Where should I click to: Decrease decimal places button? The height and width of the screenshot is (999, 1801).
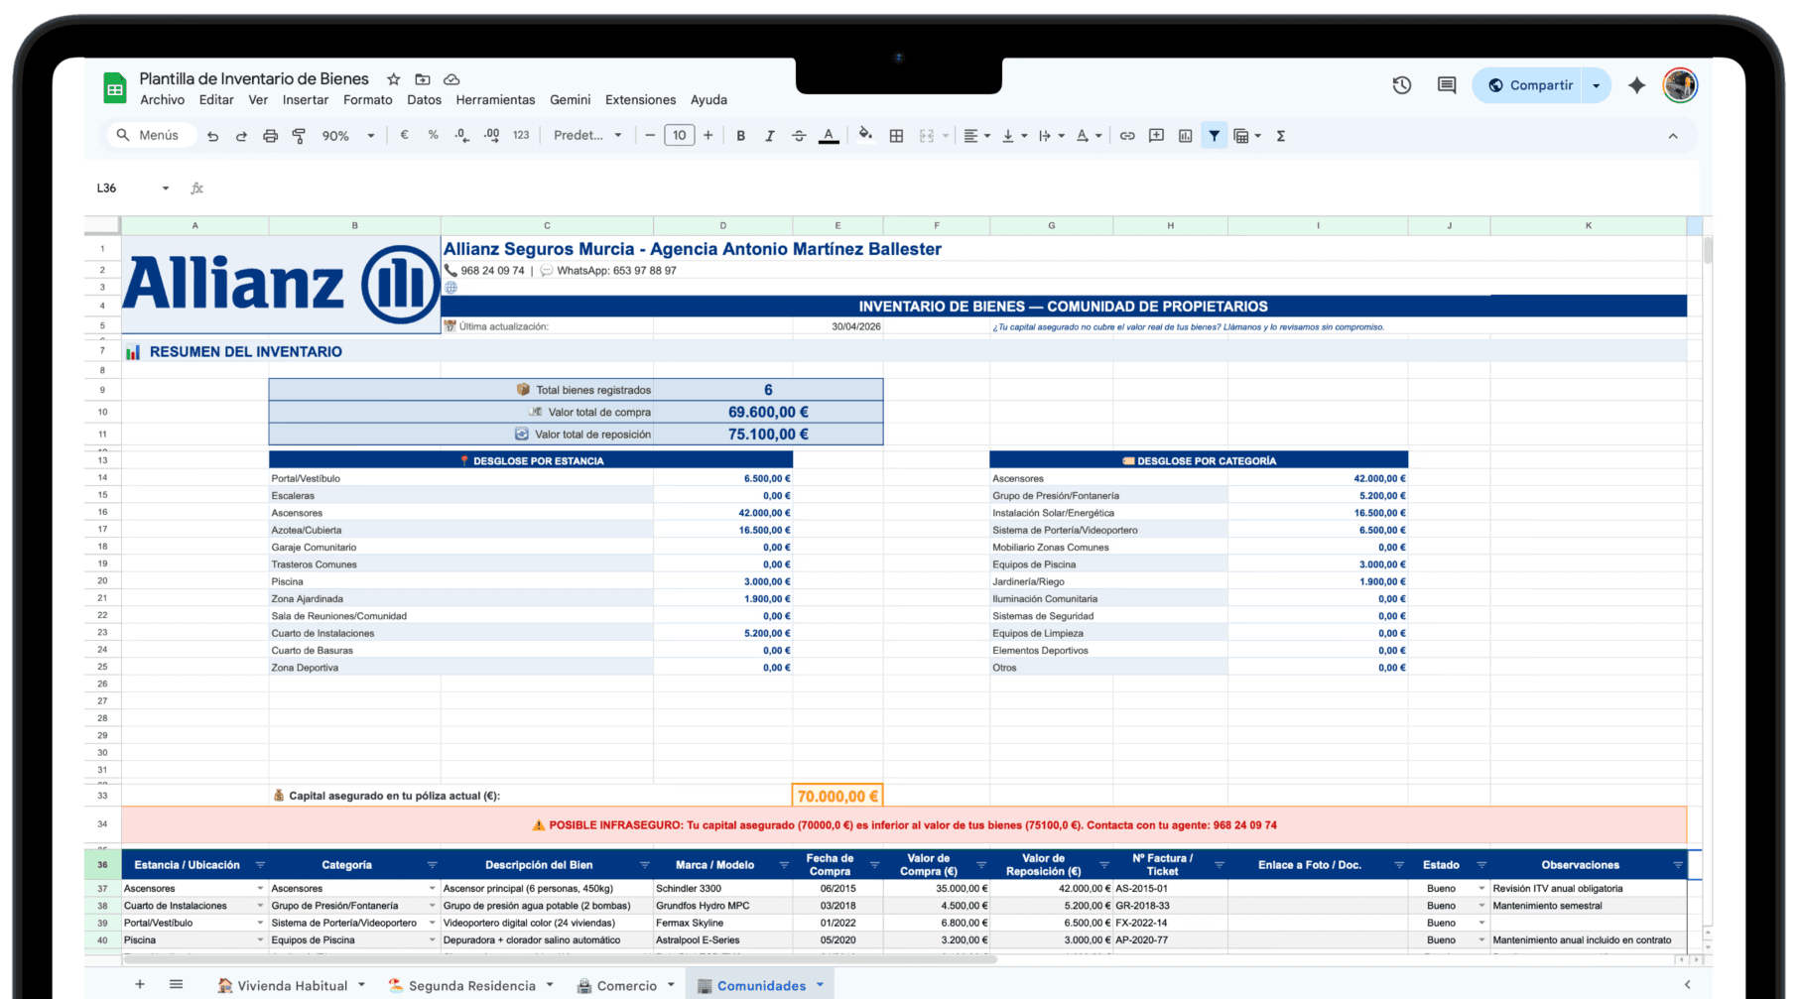(461, 135)
